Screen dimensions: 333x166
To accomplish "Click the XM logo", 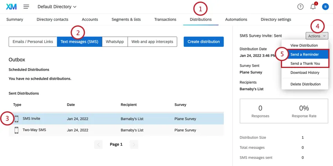I will click(x=11, y=7).
